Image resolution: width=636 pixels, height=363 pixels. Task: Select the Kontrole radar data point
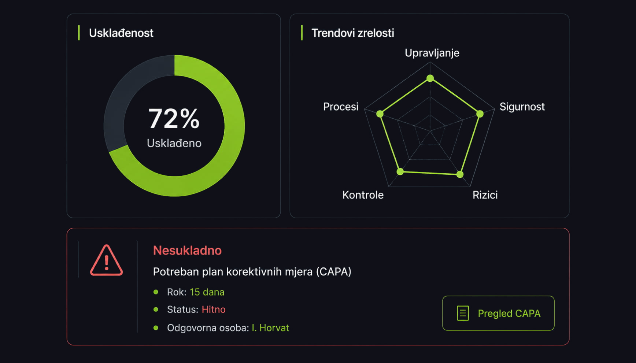[x=400, y=171]
